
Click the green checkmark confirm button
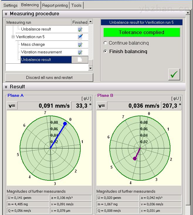tap(174, 75)
